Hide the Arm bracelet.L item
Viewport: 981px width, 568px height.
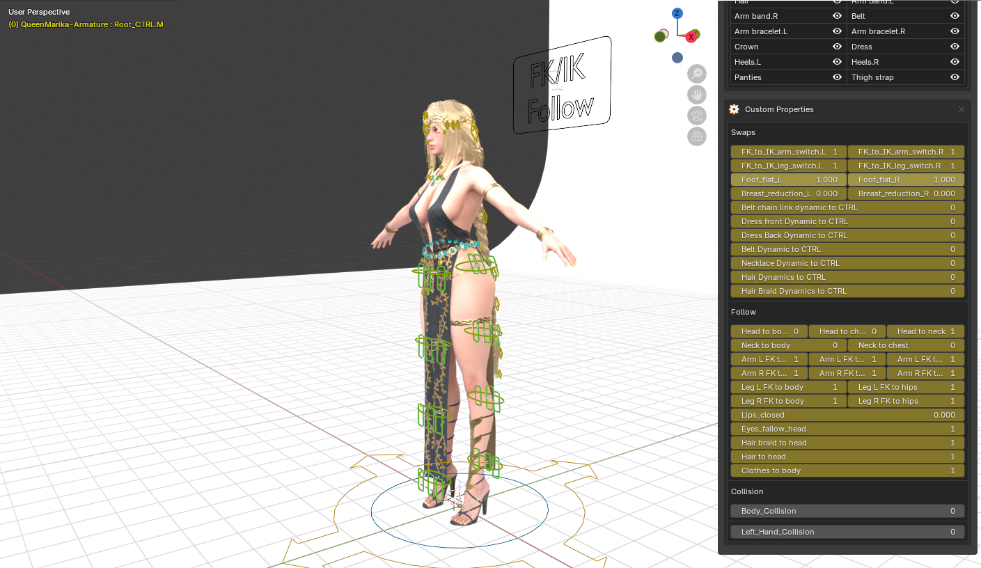(838, 31)
